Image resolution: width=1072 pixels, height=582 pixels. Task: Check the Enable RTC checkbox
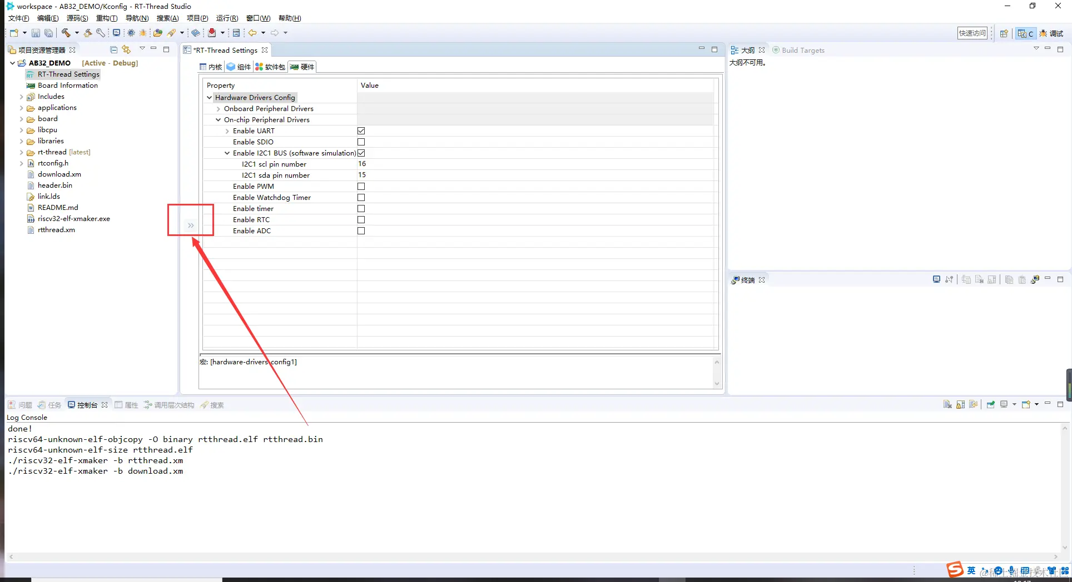click(x=361, y=219)
